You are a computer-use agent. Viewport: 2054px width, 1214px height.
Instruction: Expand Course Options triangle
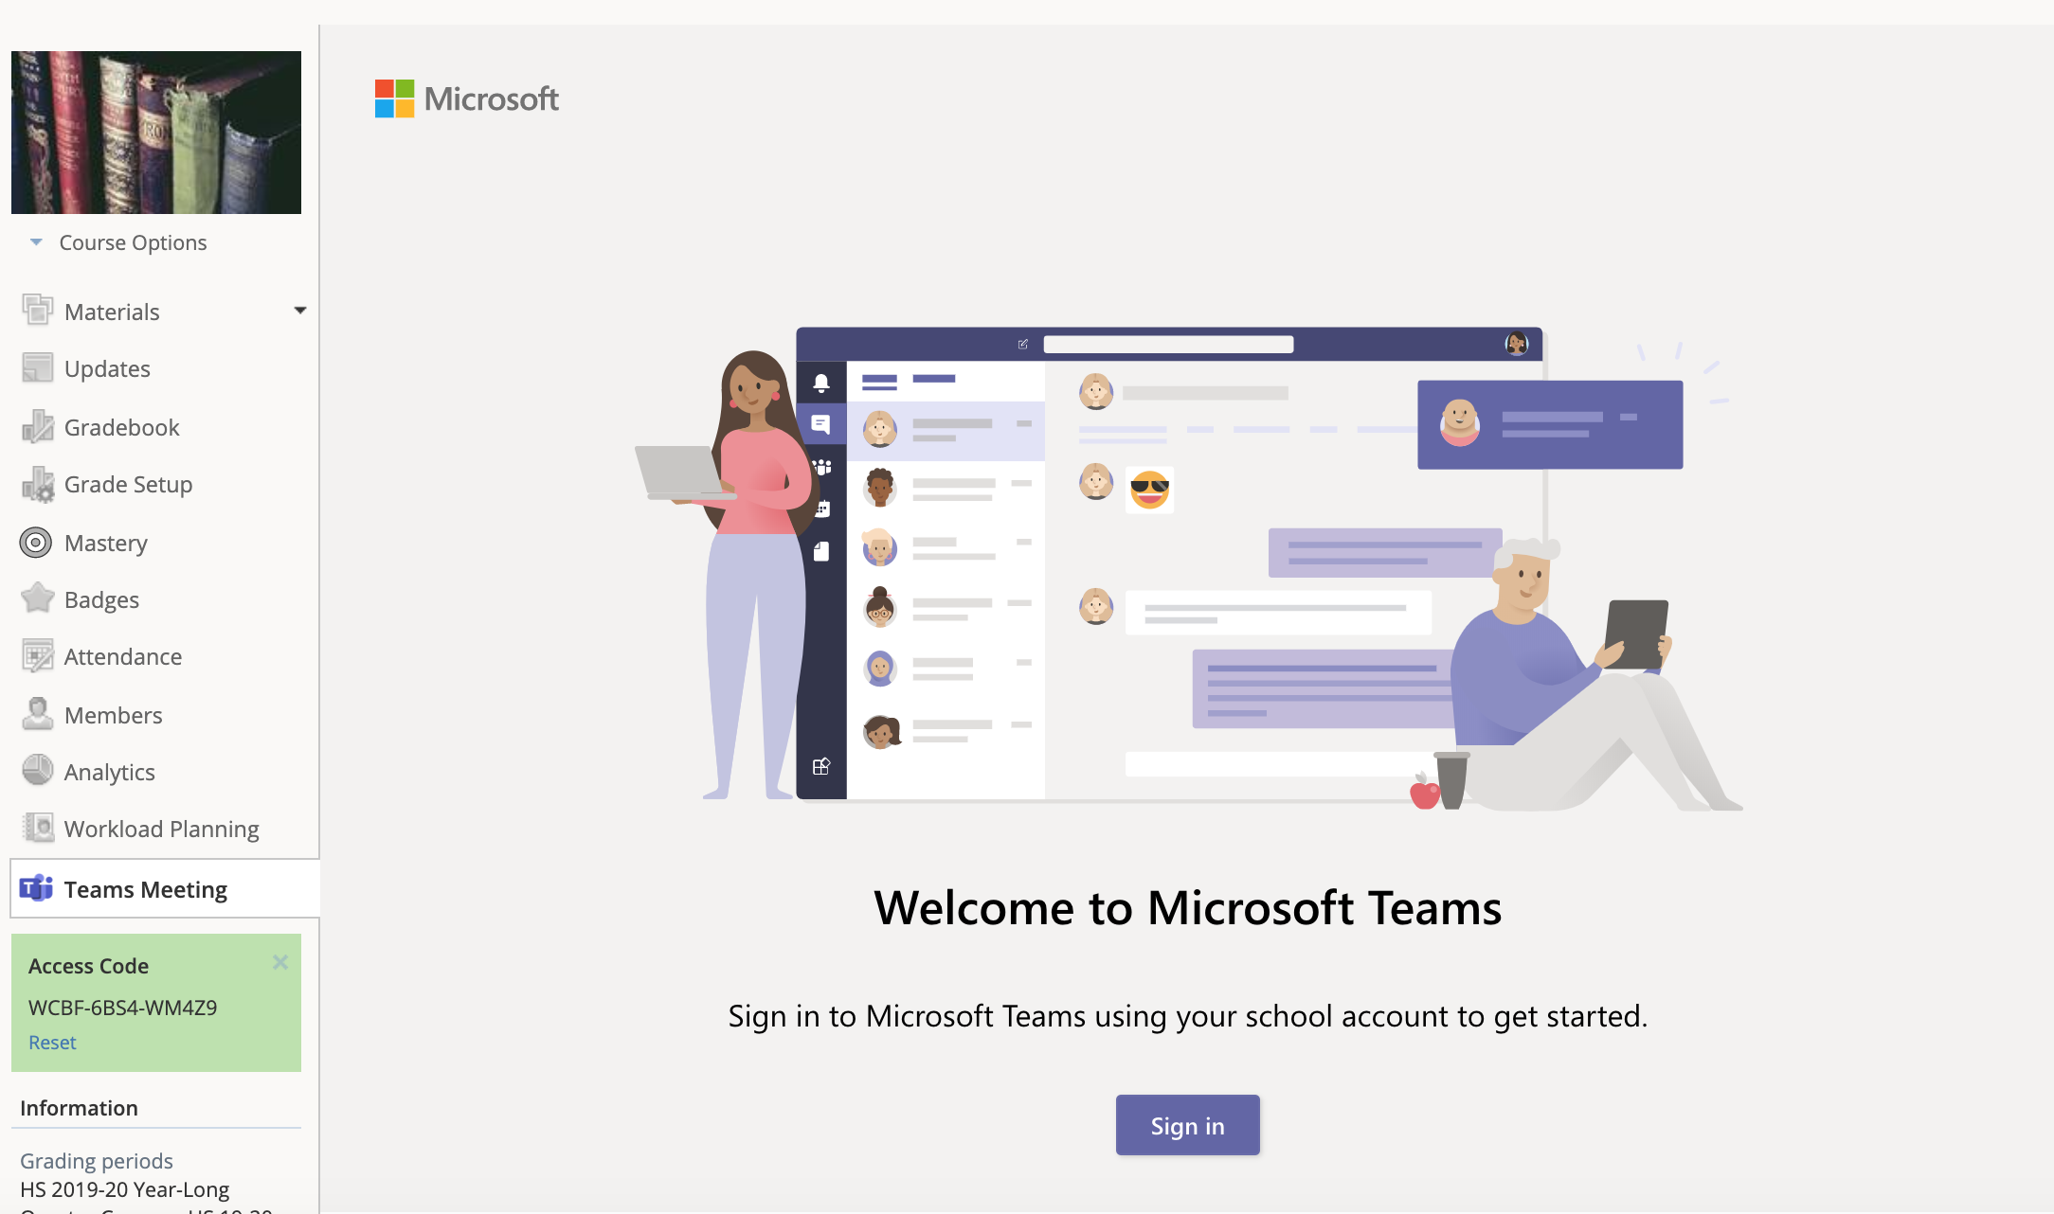click(36, 242)
